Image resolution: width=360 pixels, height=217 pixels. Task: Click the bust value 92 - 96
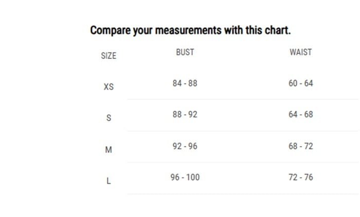tap(185, 146)
